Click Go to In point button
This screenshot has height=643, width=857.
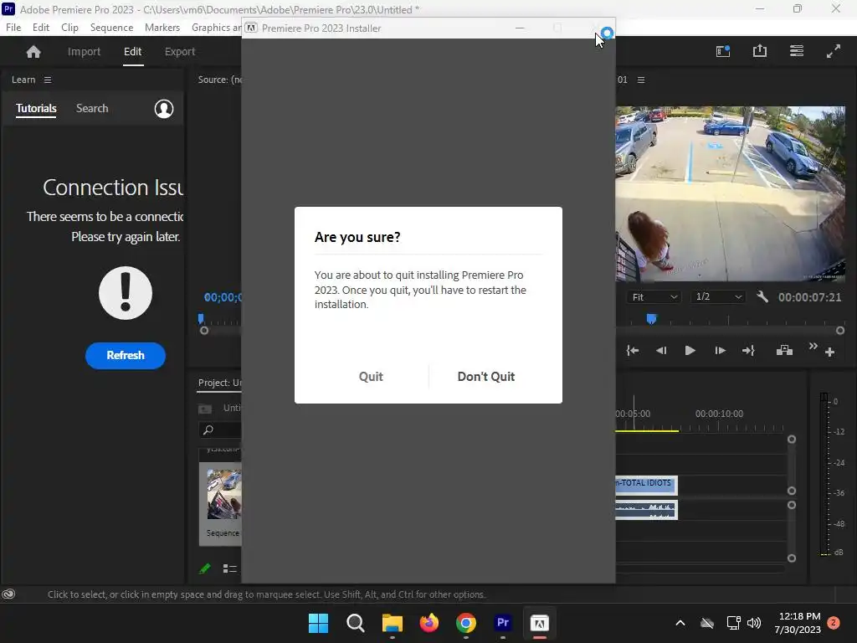tap(633, 351)
